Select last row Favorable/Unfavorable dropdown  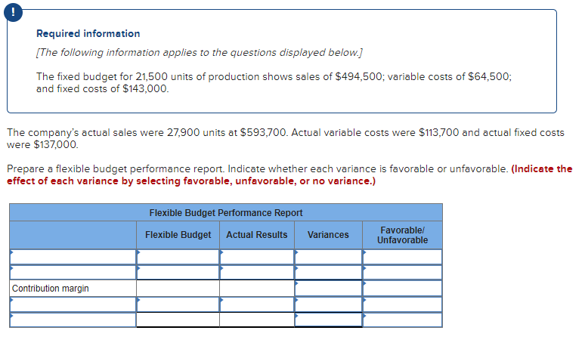(402, 320)
